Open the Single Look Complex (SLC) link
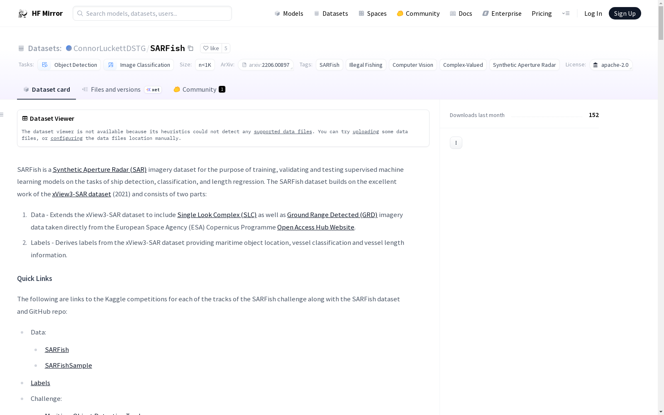This screenshot has height=415, width=664. pyautogui.click(x=217, y=215)
